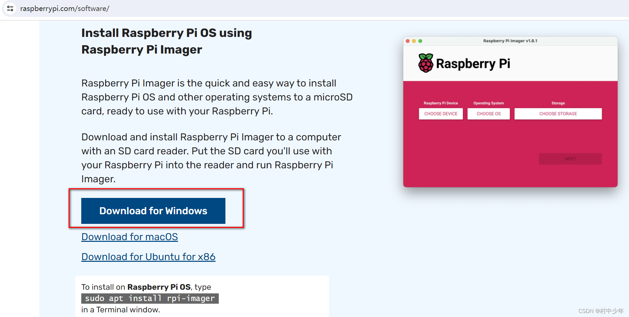This screenshot has width=629, height=317.
Task: Click the dimmed NEXT button in the Imager preview
Action: (570, 159)
